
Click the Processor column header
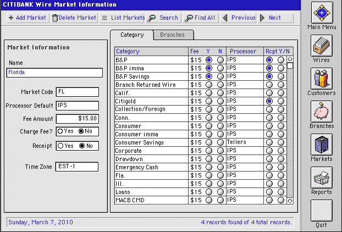(245, 51)
